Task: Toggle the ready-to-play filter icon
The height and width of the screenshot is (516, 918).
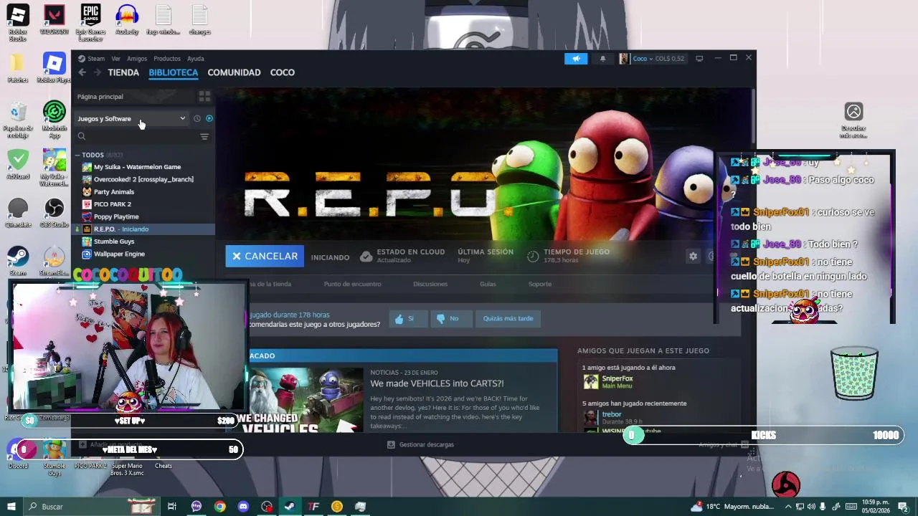Action: [209, 119]
